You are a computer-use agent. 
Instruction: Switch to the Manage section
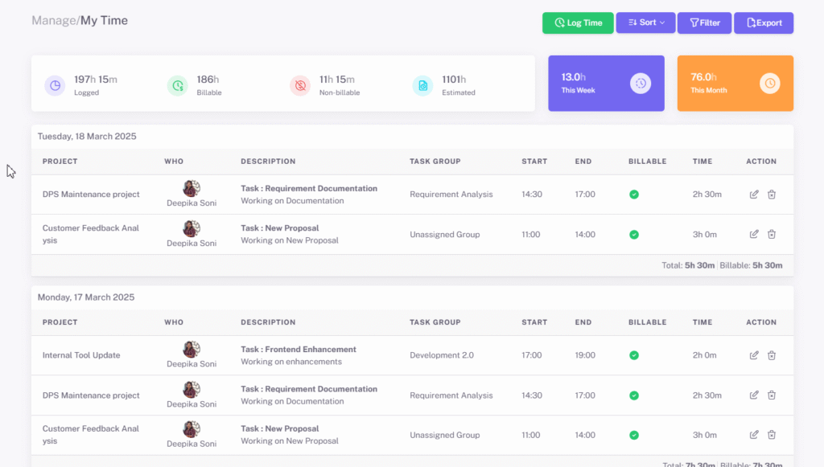tap(52, 20)
